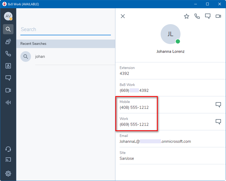
Task: Call Johanna Lorenz using phone icon
Action: tap(197, 16)
